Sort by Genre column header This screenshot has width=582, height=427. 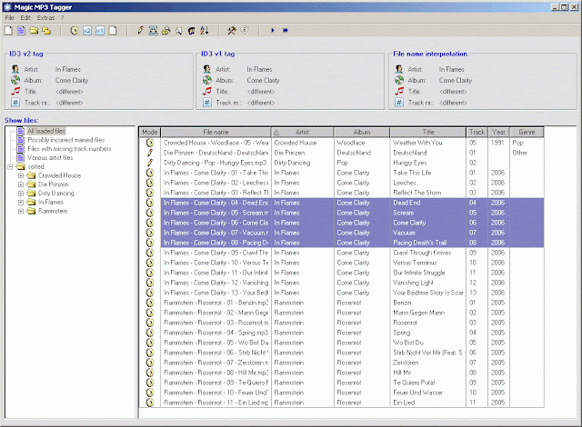point(527,133)
